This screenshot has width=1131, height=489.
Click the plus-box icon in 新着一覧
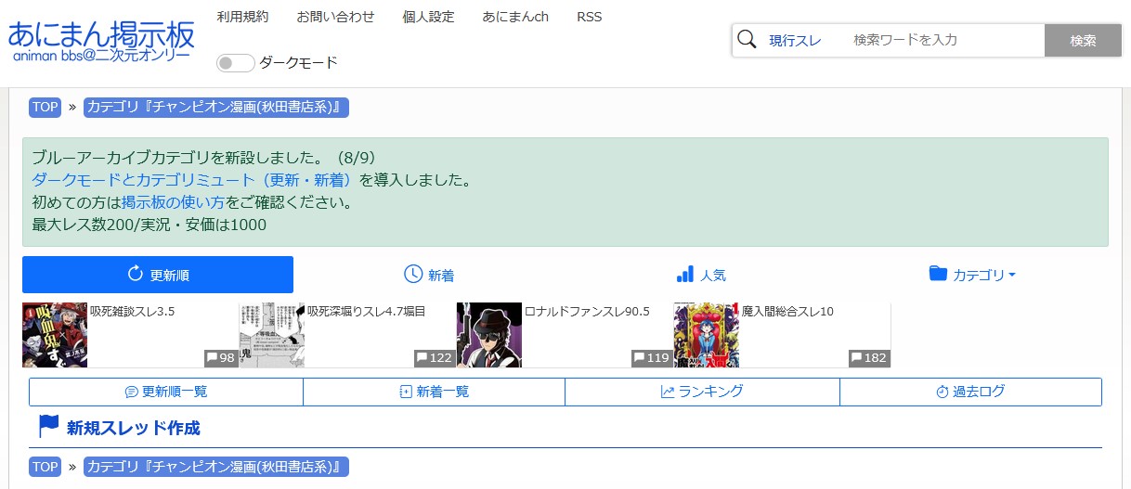click(406, 392)
